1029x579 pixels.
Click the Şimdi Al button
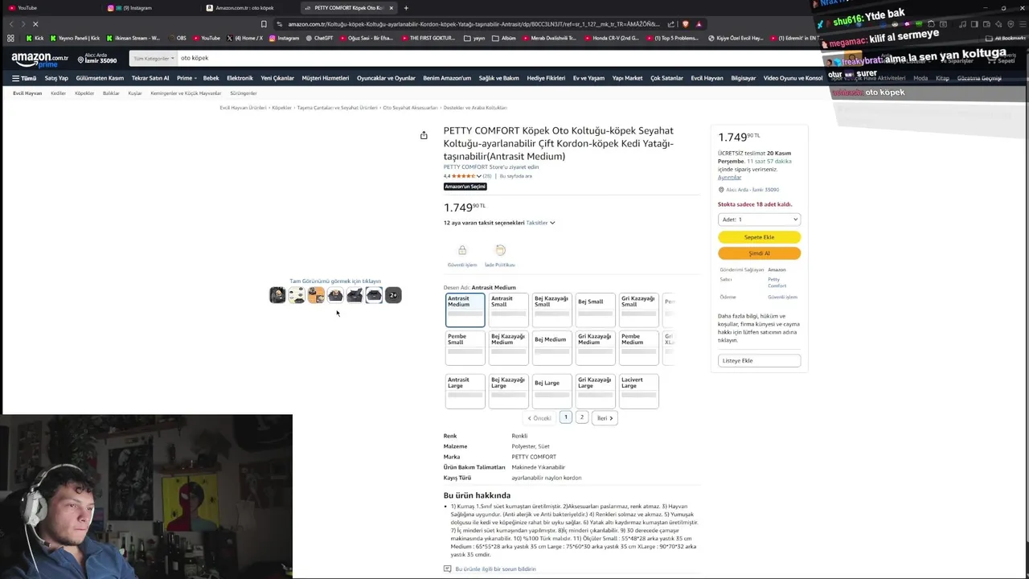pos(759,253)
